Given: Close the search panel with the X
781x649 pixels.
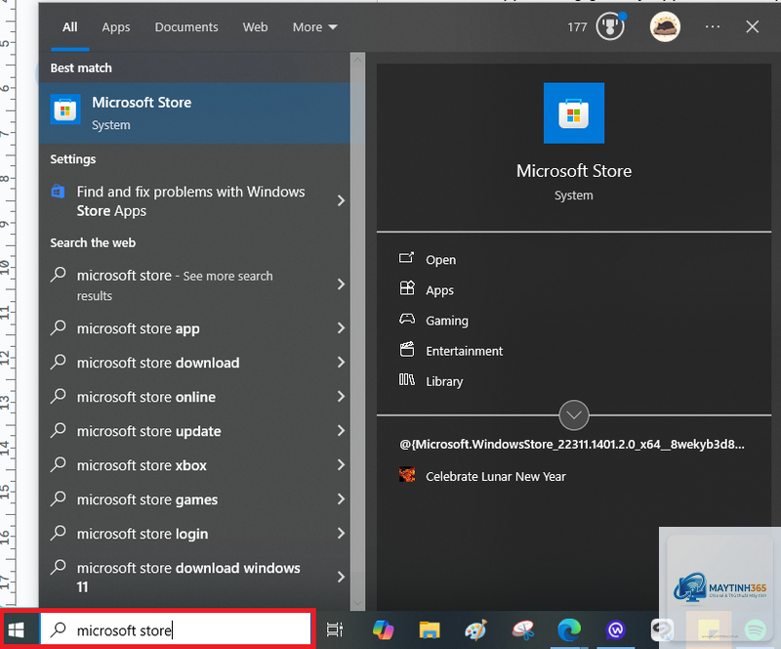Looking at the screenshot, I should coord(752,26).
